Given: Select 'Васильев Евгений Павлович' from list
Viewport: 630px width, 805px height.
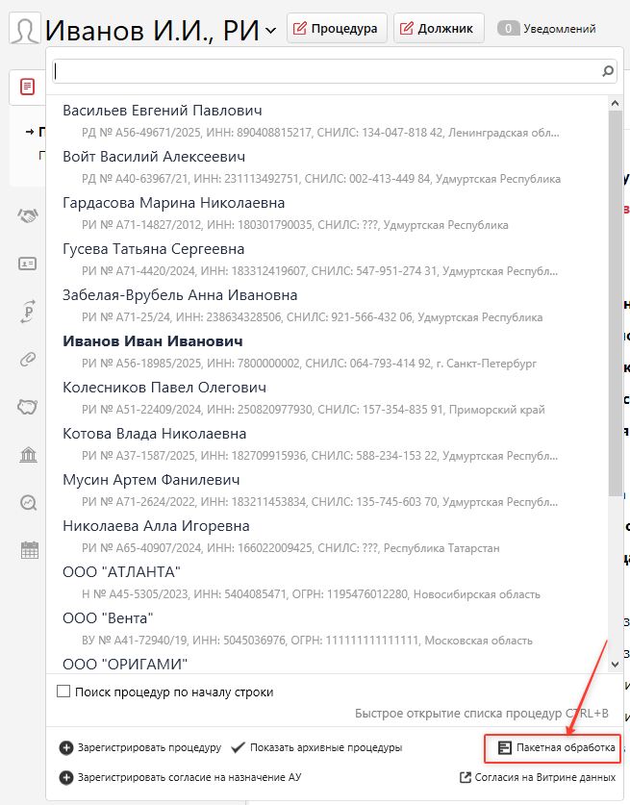Looking at the screenshot, I should (x=163, y=111).
